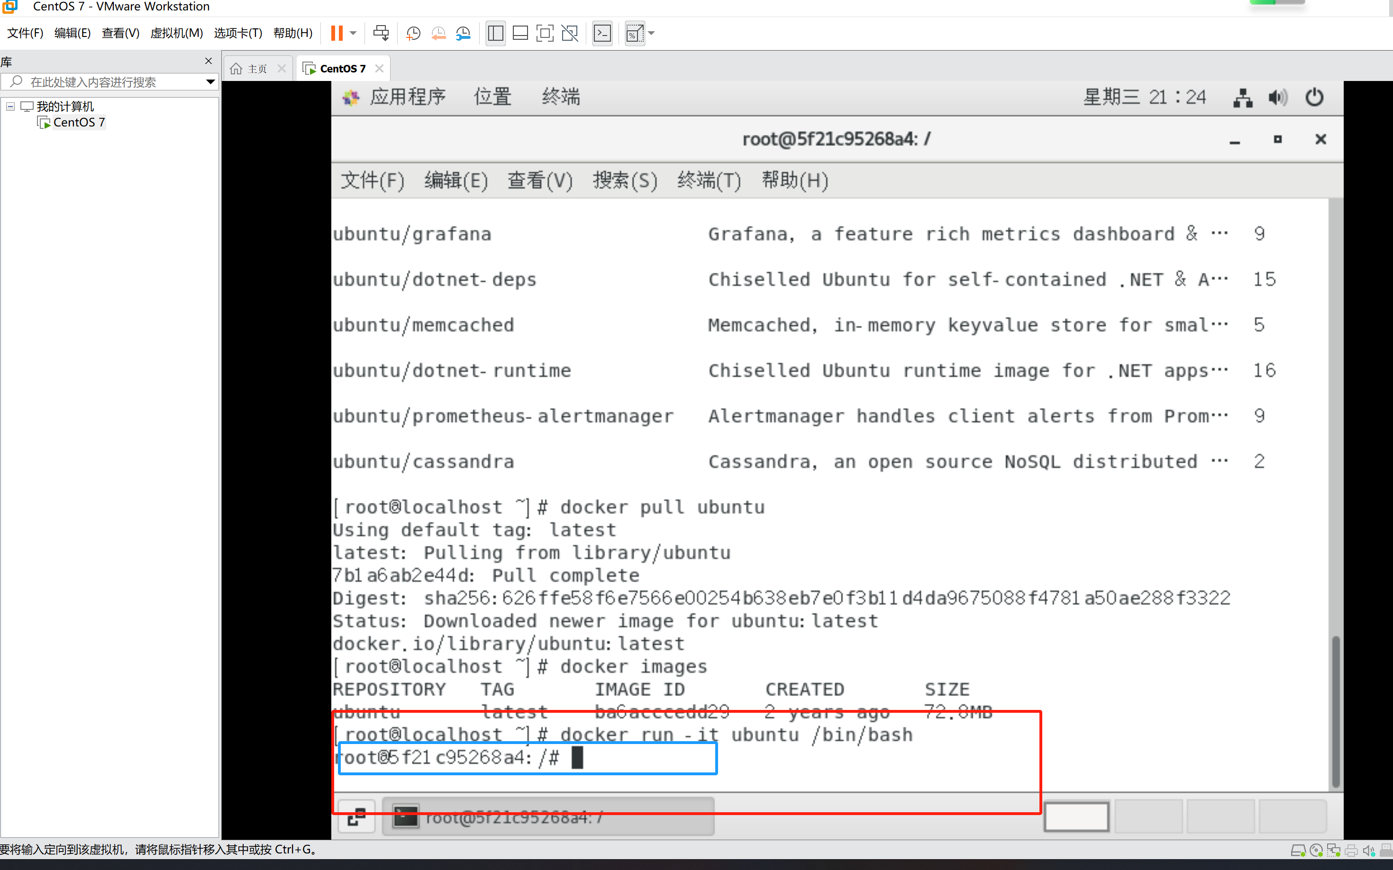1393x870 pixels.
Task: Close the 主页 tab
Action: [x=282, y=69]
